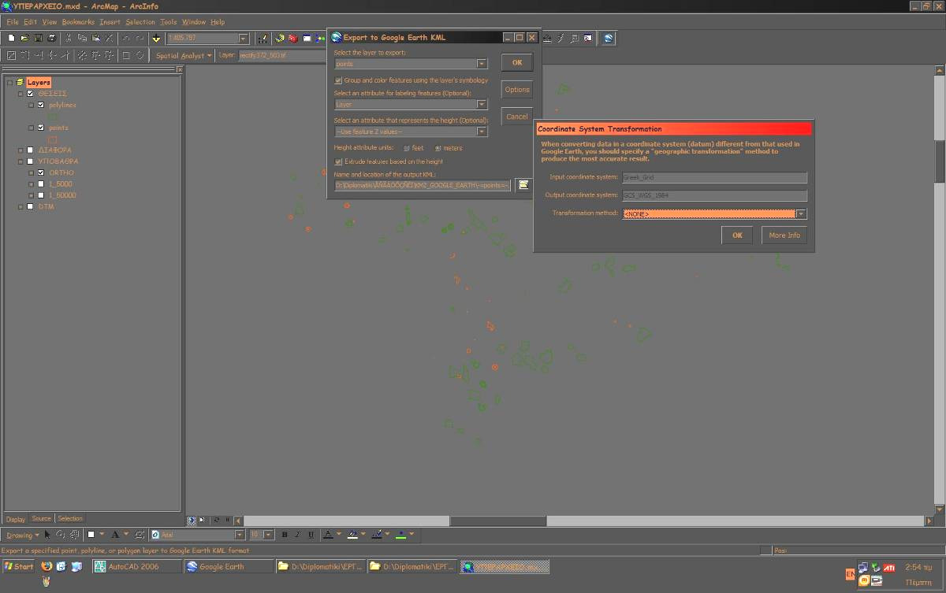Click the Google Earth export globe icon

(x=609, y=38)
